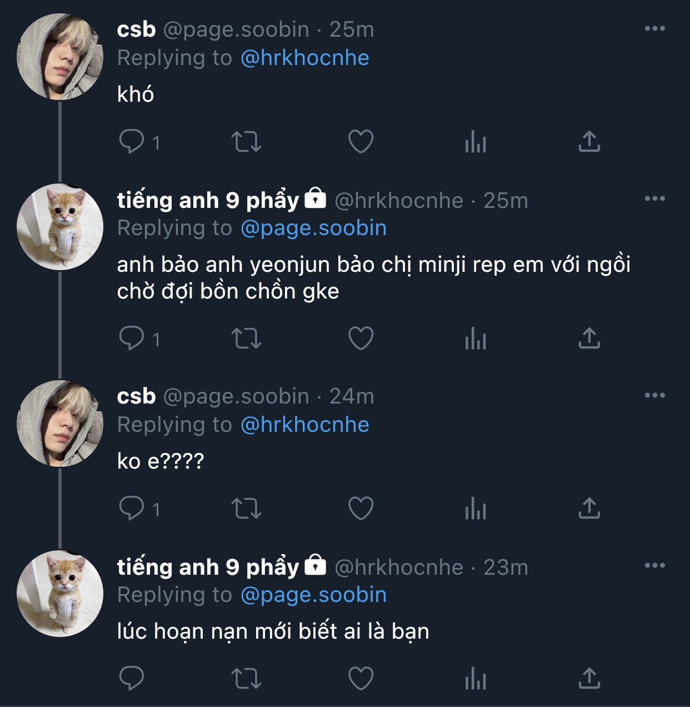Open csb's profile picture on first tweet
This screenshot has height=707, width=690.
coord(60,57)
